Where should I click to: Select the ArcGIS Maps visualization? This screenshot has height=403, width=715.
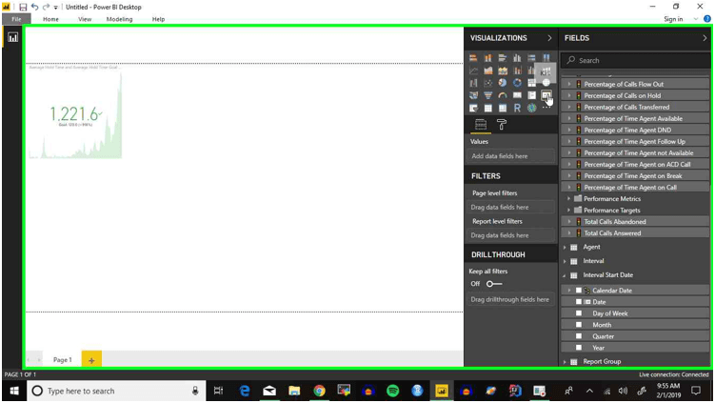(x=531, y=108)
